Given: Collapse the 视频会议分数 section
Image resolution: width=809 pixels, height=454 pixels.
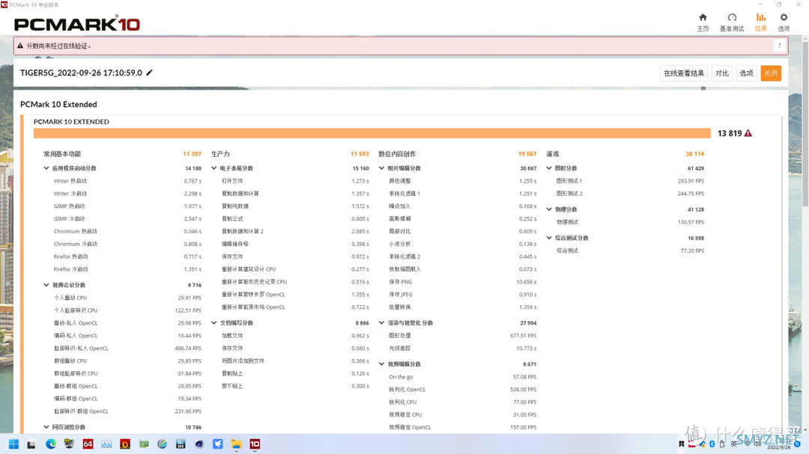Looking at the screenshot, I should [x=46, y=285].
